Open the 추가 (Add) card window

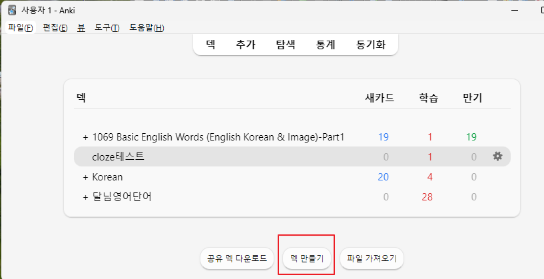point(246,45)
